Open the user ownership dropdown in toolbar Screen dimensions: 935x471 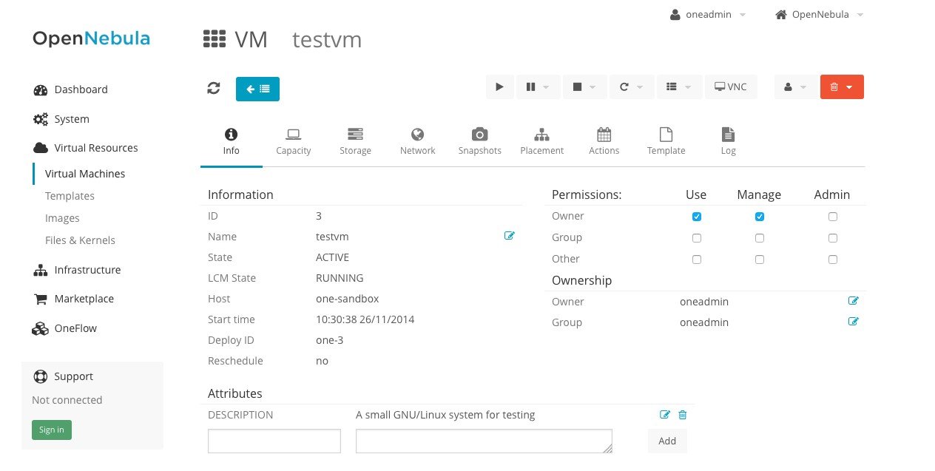click(x=796, y=87)
